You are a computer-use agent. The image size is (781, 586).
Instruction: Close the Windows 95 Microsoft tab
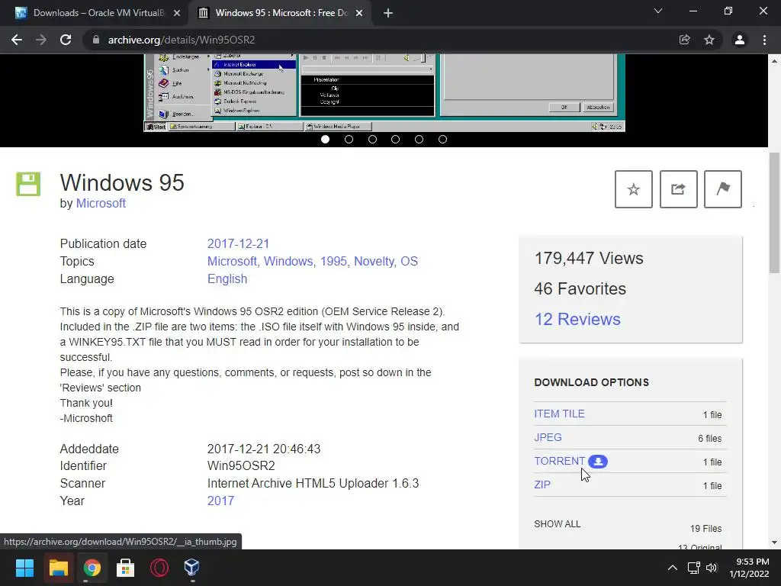(x=359, y=14)
